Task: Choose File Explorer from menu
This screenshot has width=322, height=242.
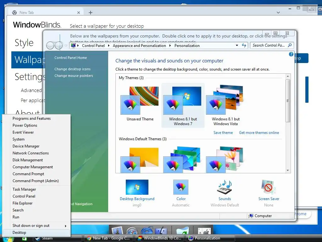Action: [23, 203]
